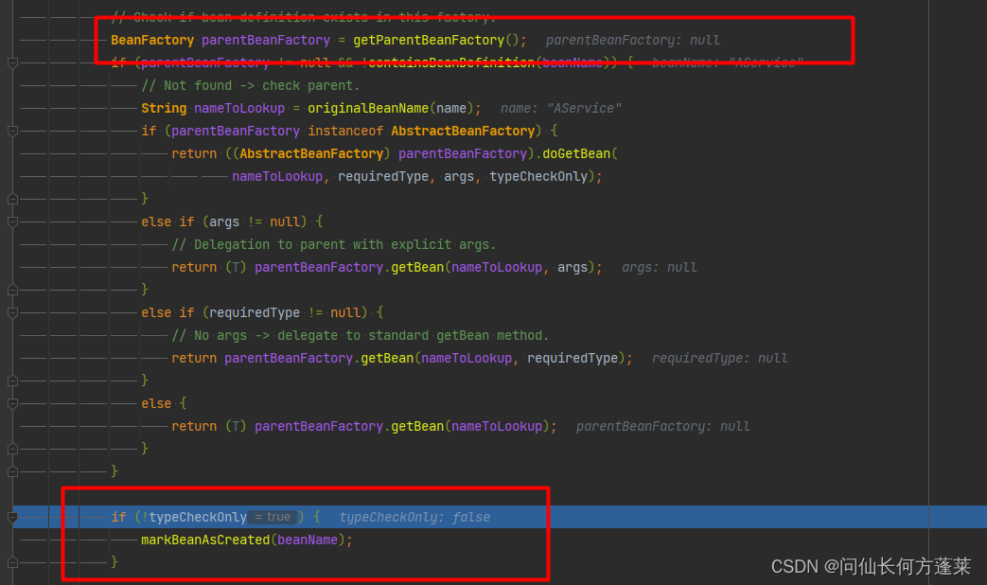987x585 pixels.
Task: Click 'BeanFactory' type in declaration line
Action: pyautogui.click(x=152, y=41)
